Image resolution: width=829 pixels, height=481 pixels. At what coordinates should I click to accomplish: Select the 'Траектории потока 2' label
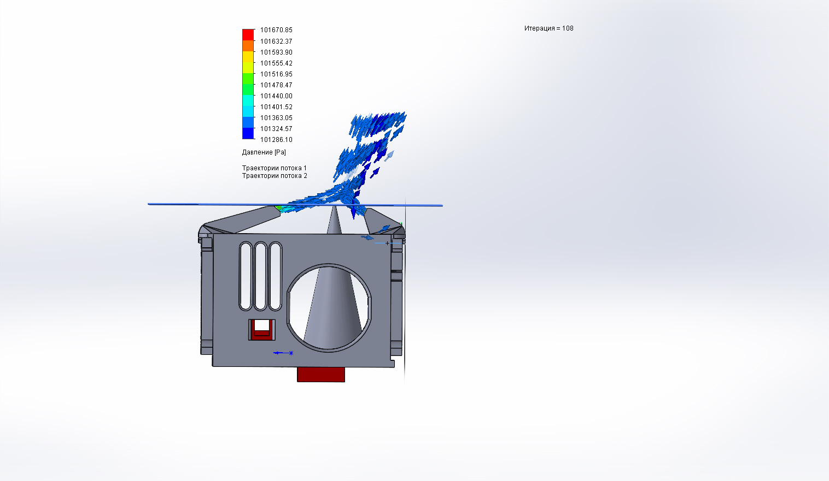[x=275, y=176]
